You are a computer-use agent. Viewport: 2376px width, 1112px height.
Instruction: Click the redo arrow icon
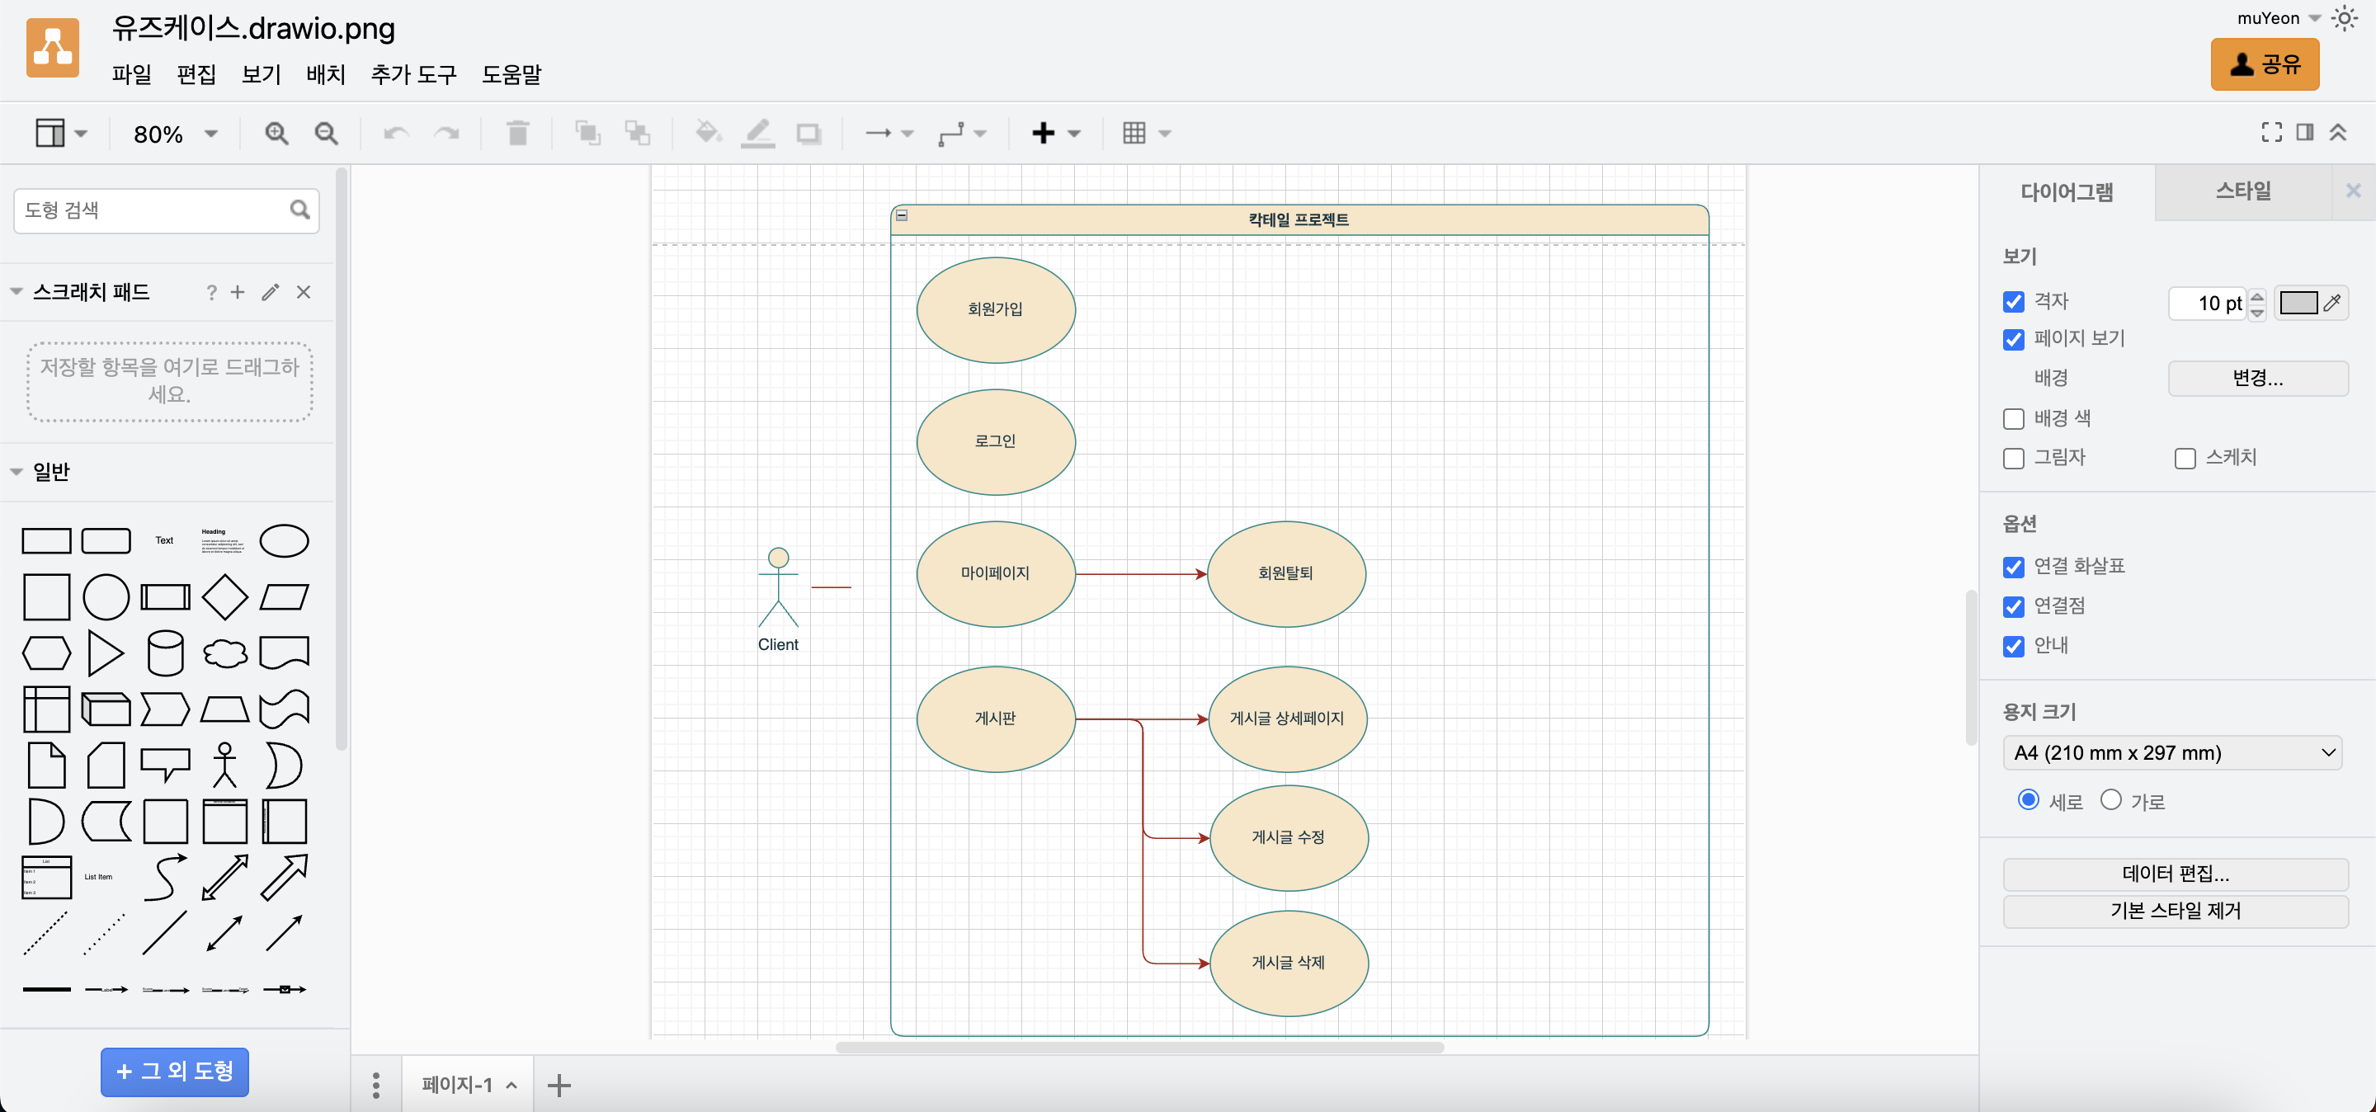446,134
